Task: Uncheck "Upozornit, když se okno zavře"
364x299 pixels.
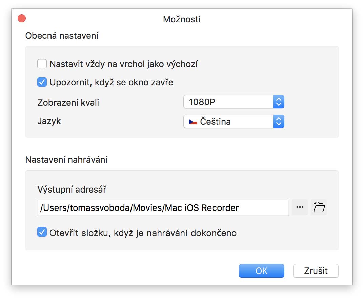Action: [x=42, y=82]
